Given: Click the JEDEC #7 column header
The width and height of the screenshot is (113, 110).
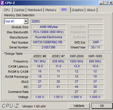Looking at the screenshot, I should pos(58,56).
